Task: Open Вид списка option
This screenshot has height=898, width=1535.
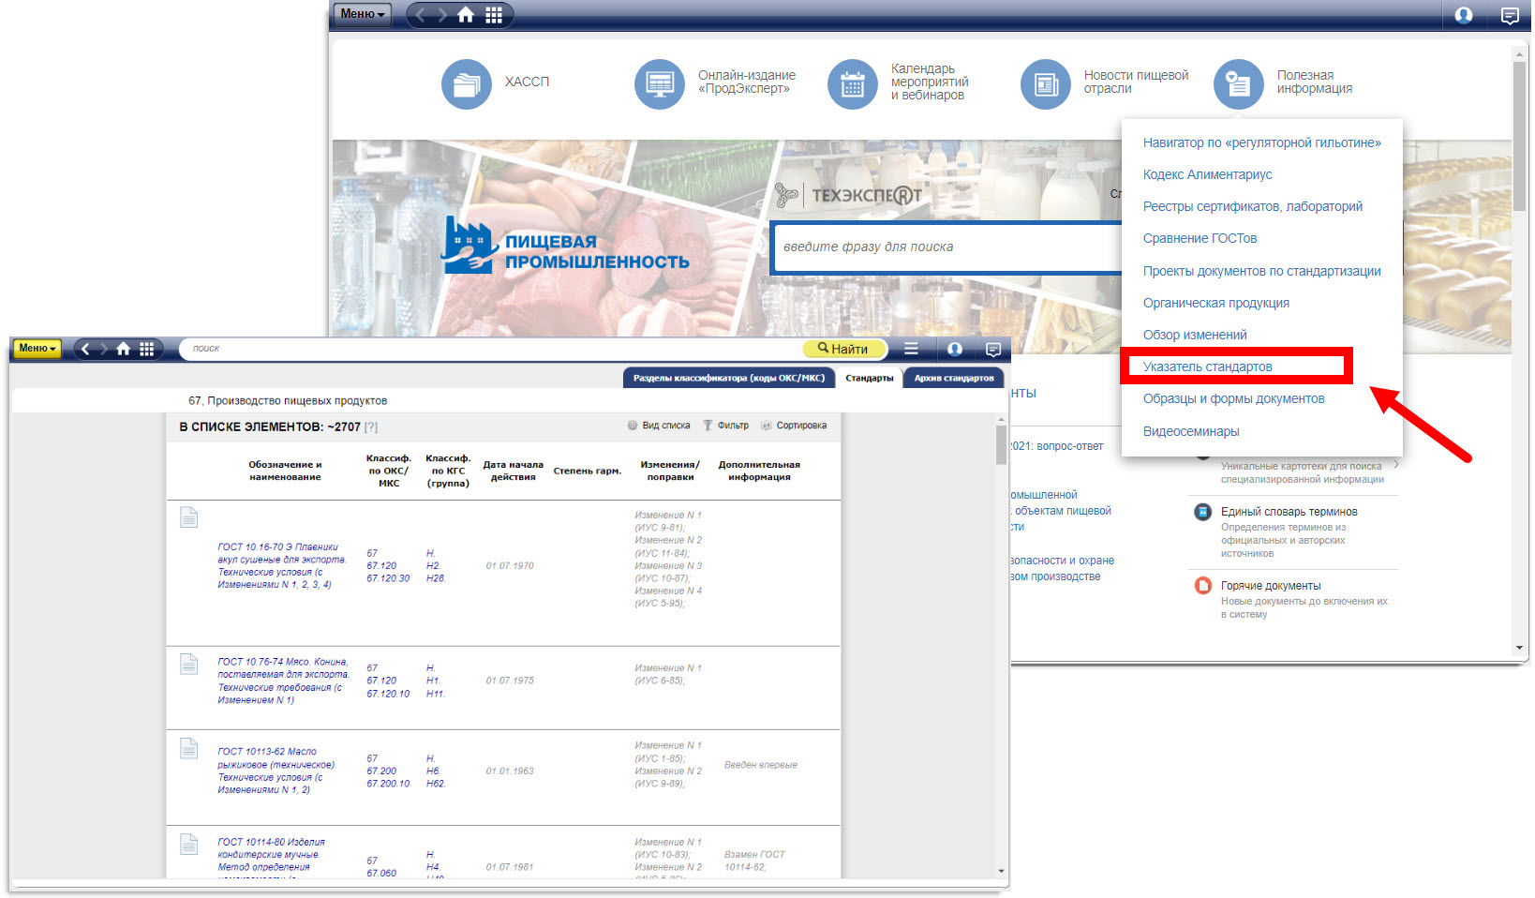Action: click(x=659, y=426)
